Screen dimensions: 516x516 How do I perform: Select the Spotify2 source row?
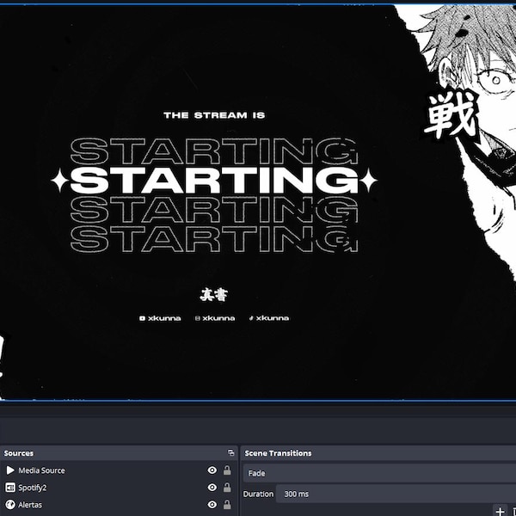[x=119, y=488]
